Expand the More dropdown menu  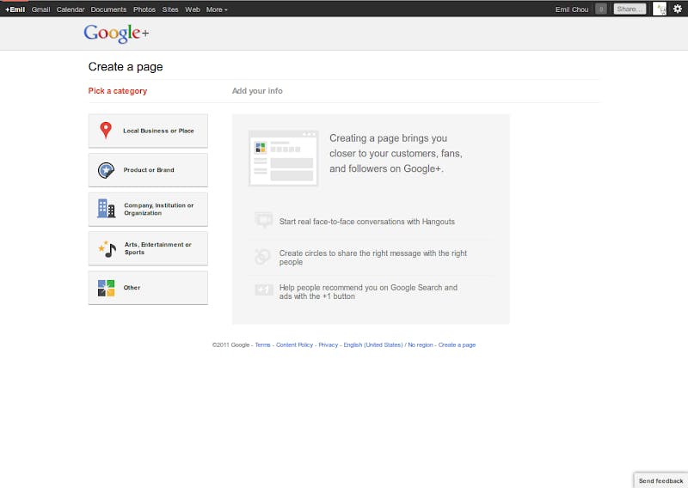coord(217,9)
